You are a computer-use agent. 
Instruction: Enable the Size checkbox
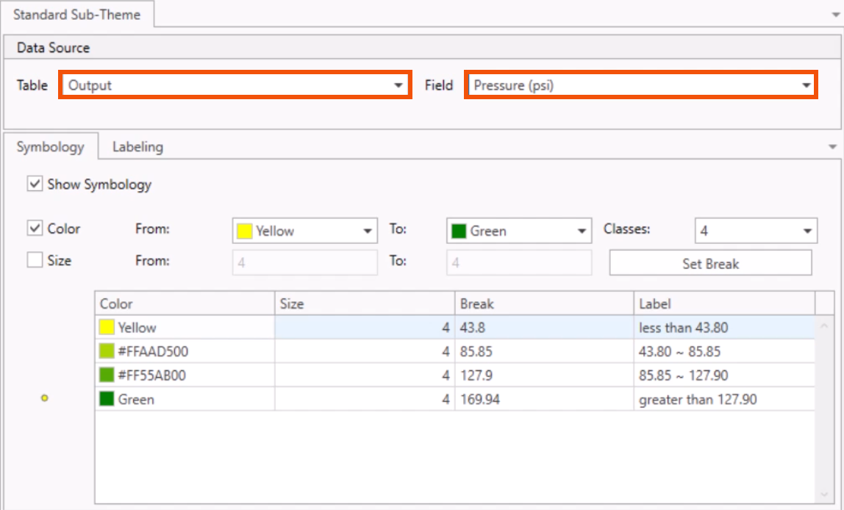tap(35, 260)
